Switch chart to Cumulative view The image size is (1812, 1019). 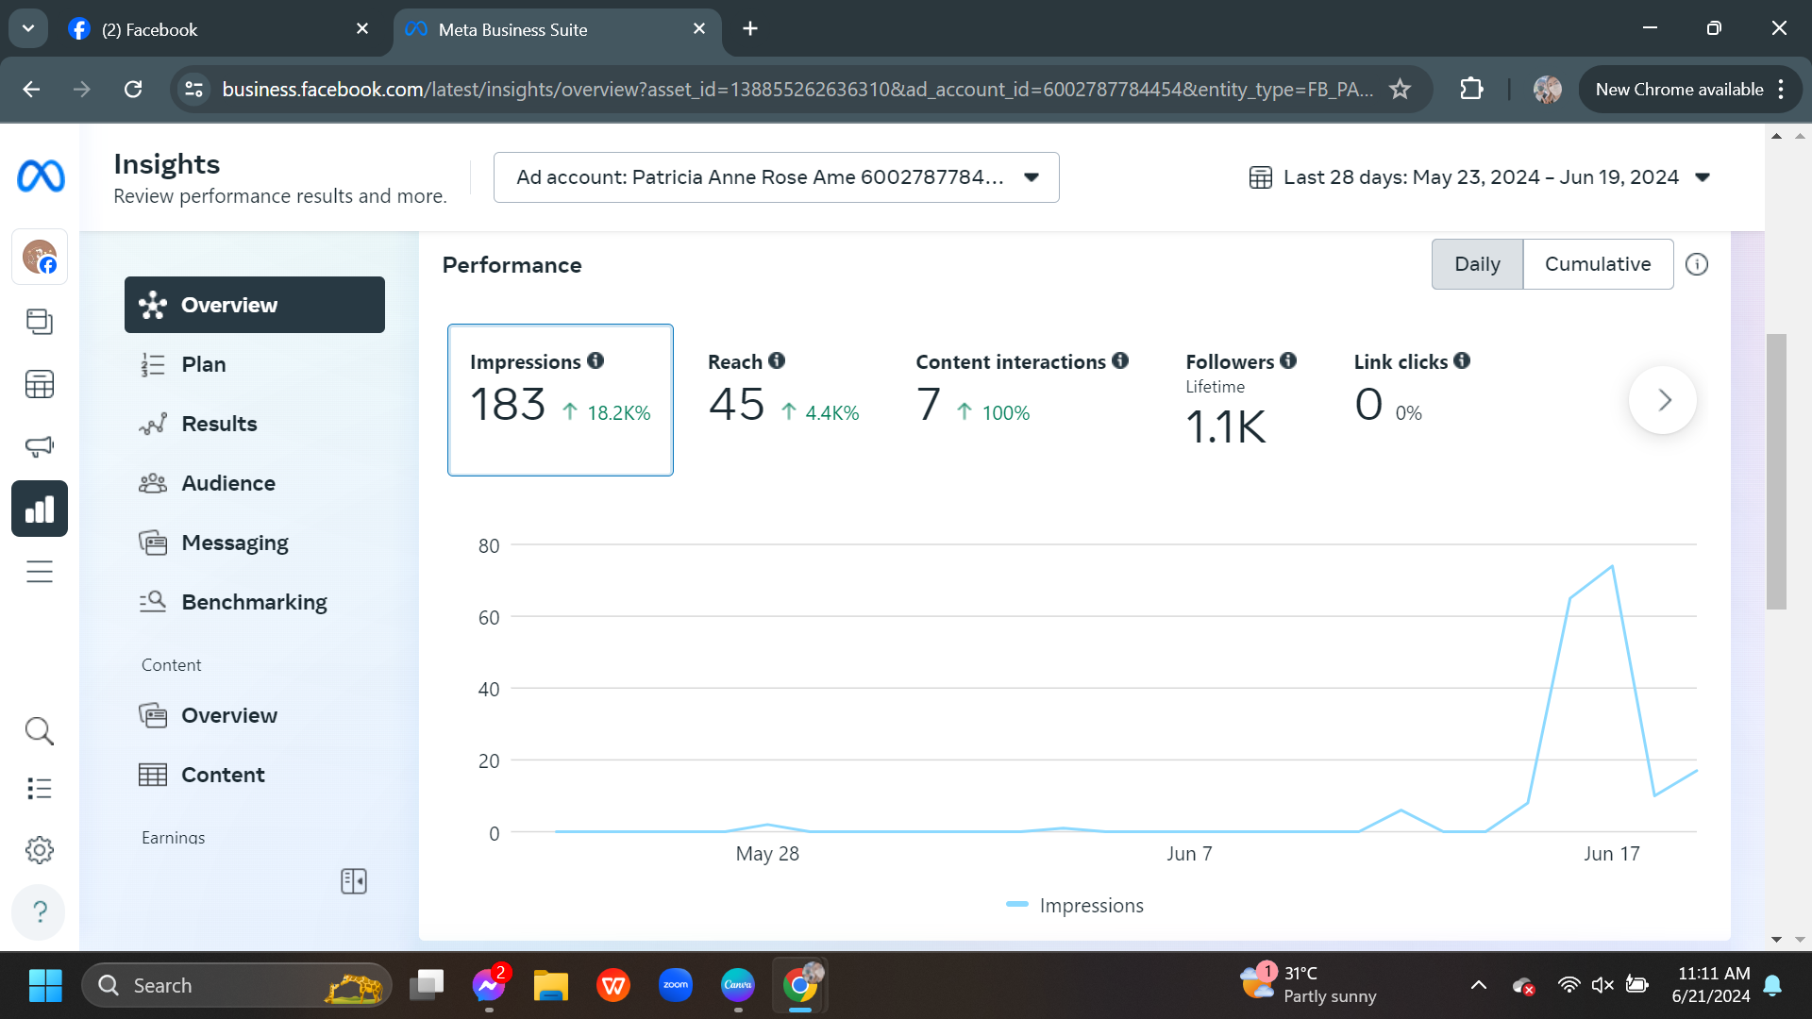pos(1597,264)
